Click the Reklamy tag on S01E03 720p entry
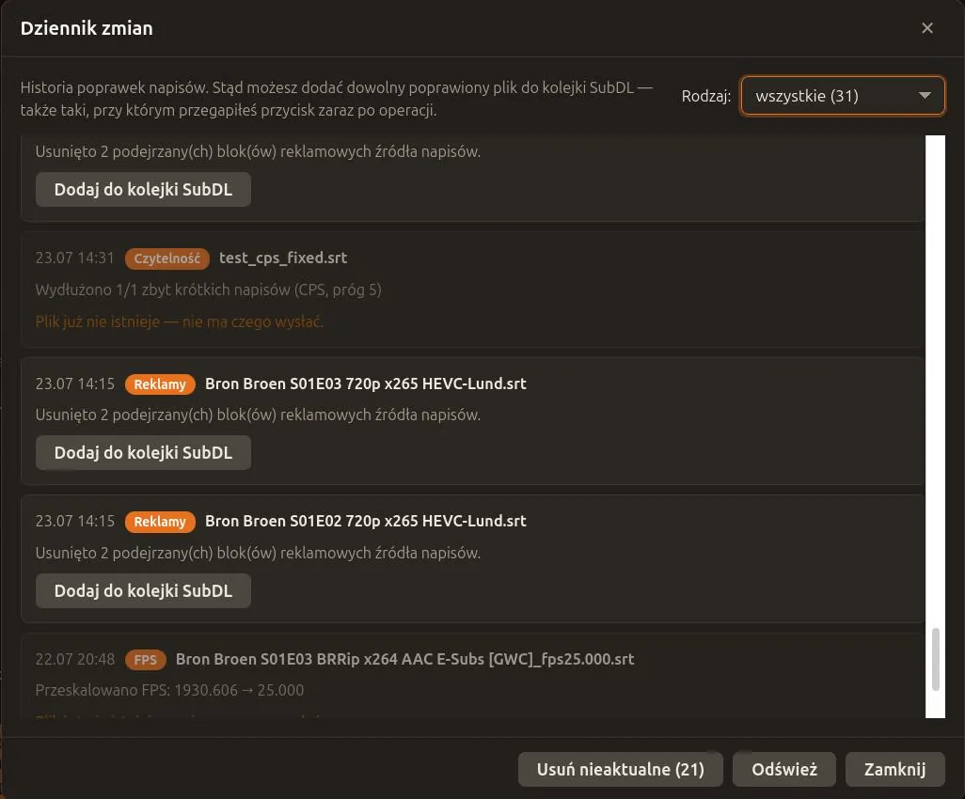This screenshot has height=799, width=965. 160,384
